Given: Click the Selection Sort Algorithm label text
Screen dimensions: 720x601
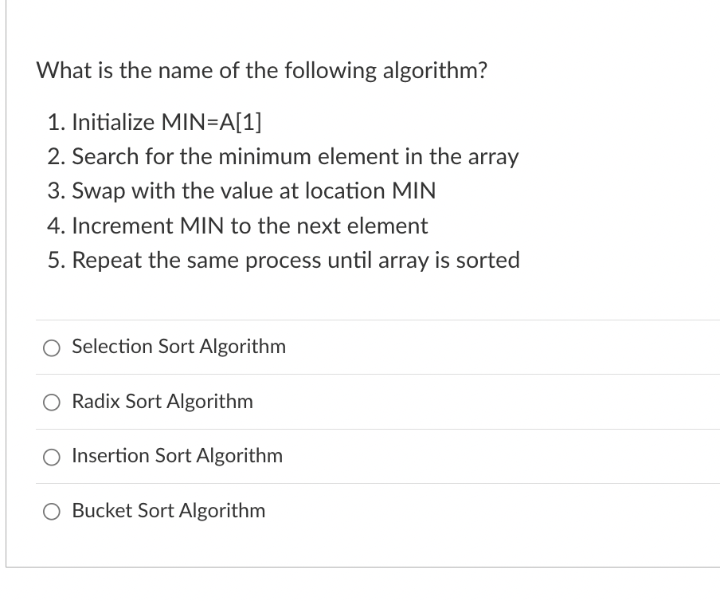Looking at the screenshot, I should (x=178, y=347).
